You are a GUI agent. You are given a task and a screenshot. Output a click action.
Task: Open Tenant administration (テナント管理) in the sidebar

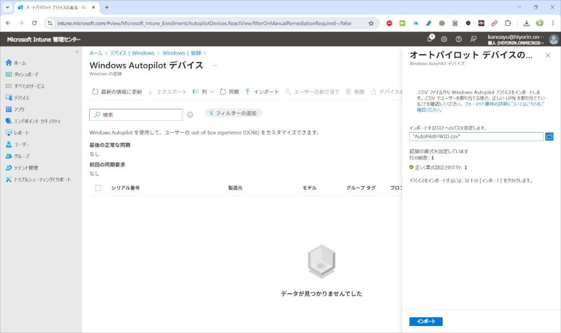pyautogui.click(x=21, y=168)
